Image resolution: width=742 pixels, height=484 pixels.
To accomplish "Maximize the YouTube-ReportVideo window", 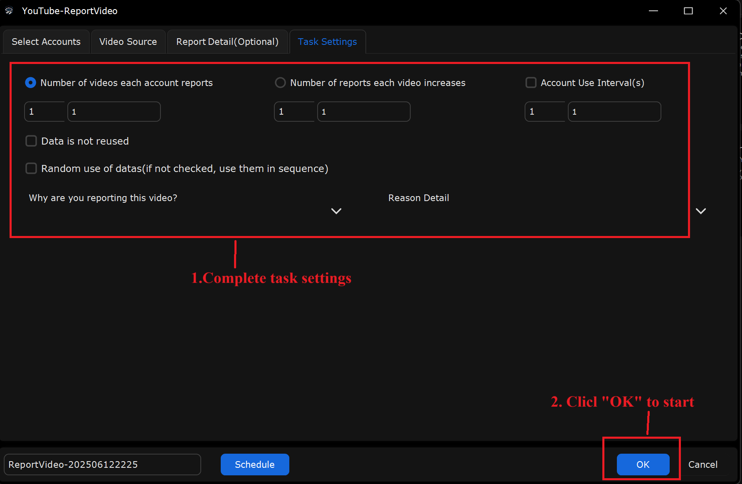I will point(688,11).
